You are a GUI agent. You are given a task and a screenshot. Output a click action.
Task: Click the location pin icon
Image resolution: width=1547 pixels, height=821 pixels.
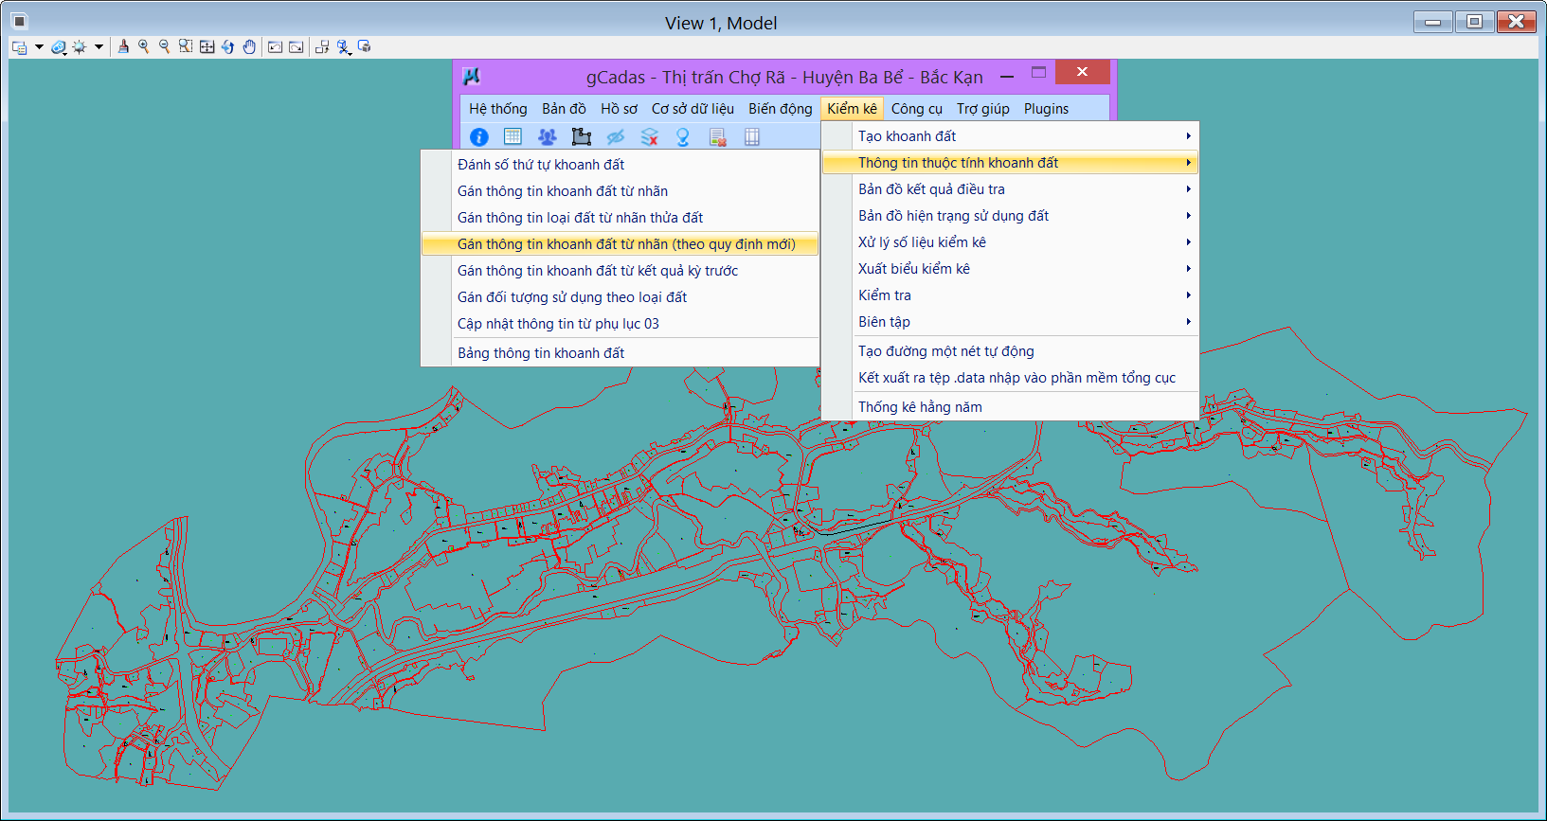click(x=683, y=137)
